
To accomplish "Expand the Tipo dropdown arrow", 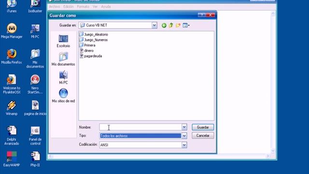I will pyautogui.click(x=184, y=136).
